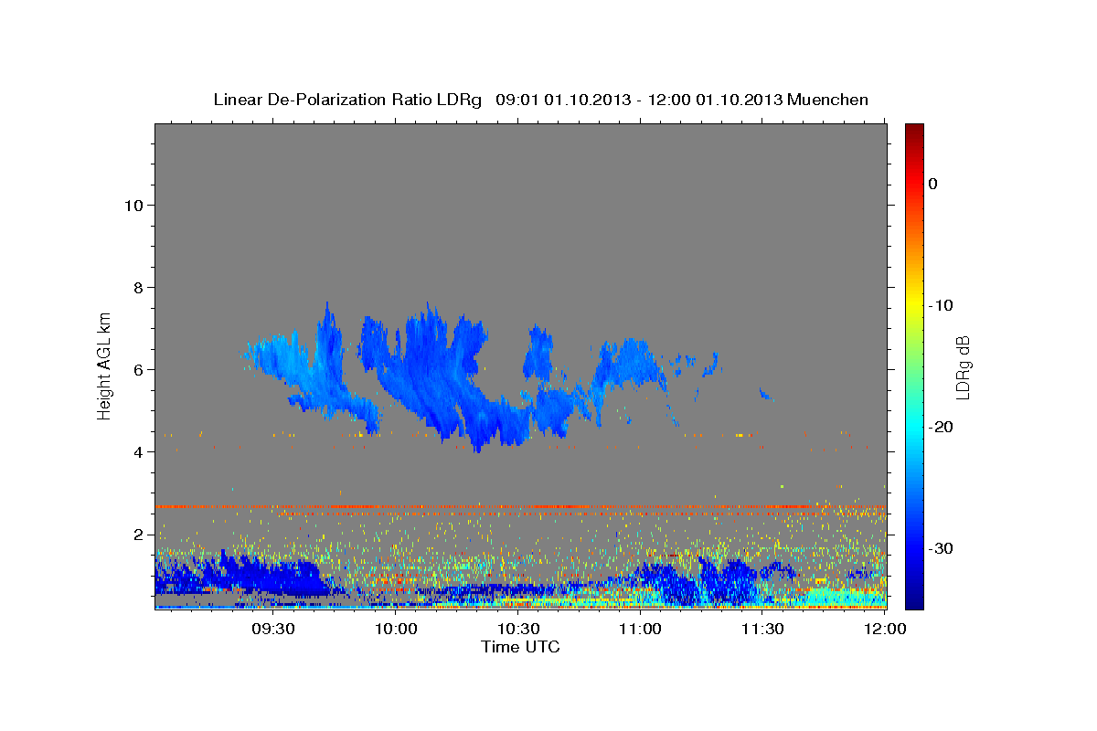The height and width of the screenshot is (731, 1097).
Task: Click the height axis label 6
Action: click(139, 370)
